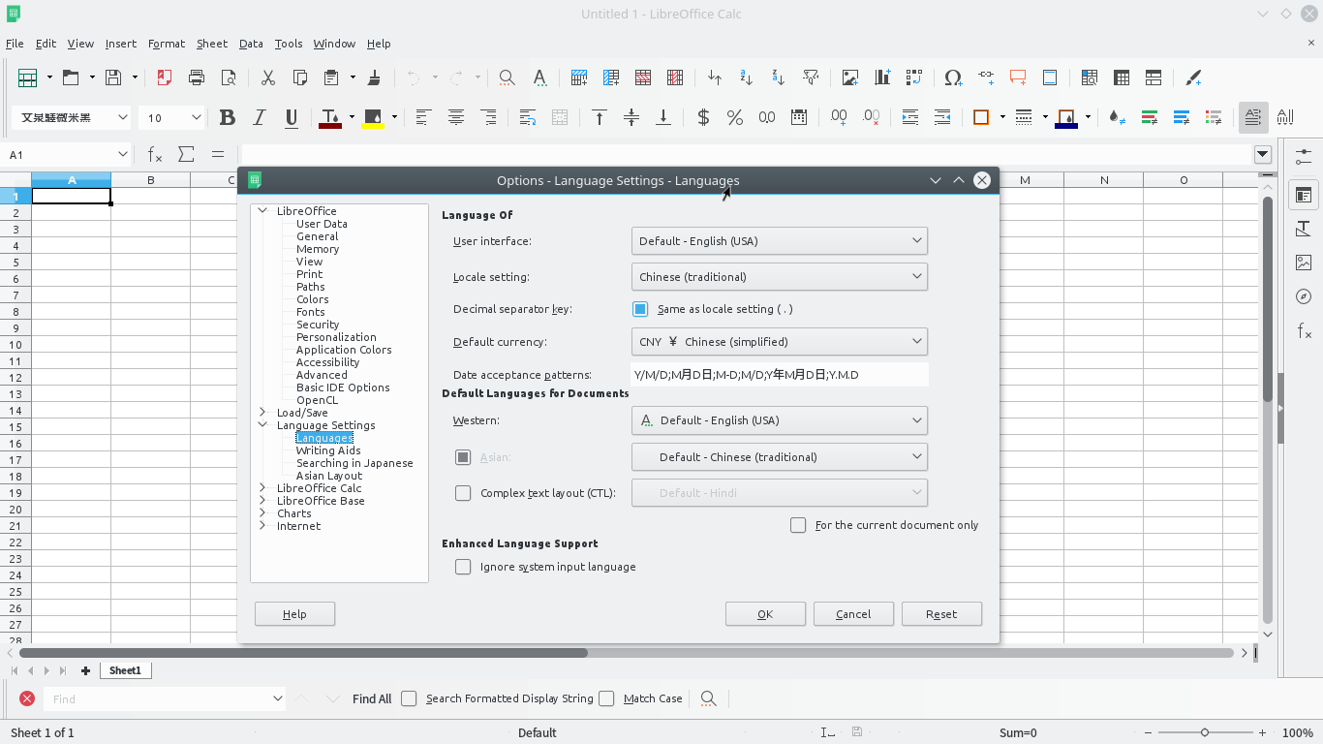Open font size dropdown
Screen dimensions: 1323x744
pos(196,117)
